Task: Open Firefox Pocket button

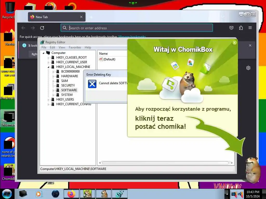Action: tap(231, 28)
